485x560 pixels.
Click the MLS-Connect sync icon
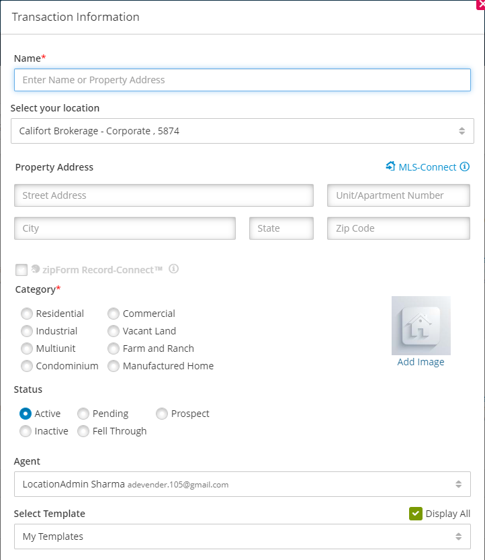pyautogui.click(x=390, y=167)
